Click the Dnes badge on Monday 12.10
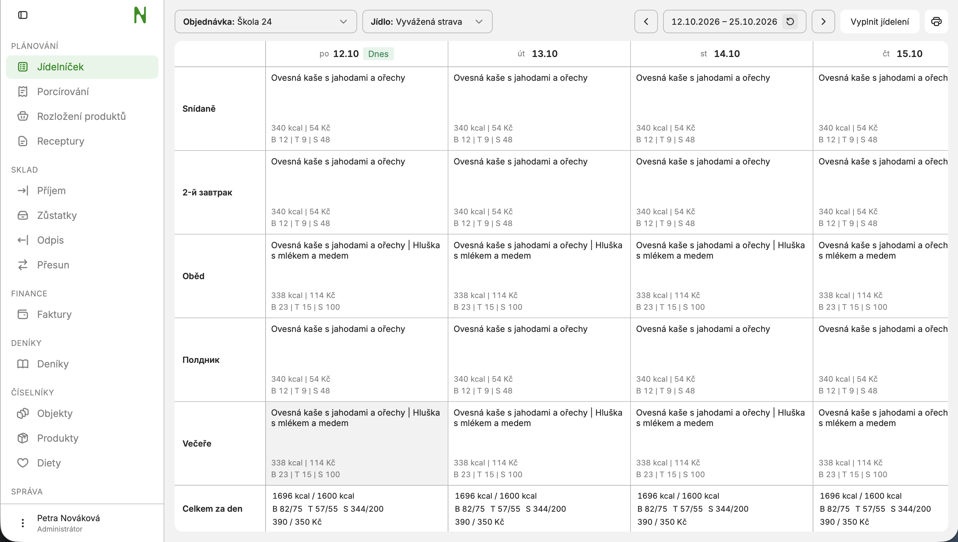Viewport: 958px width, 542px height. 378,54
